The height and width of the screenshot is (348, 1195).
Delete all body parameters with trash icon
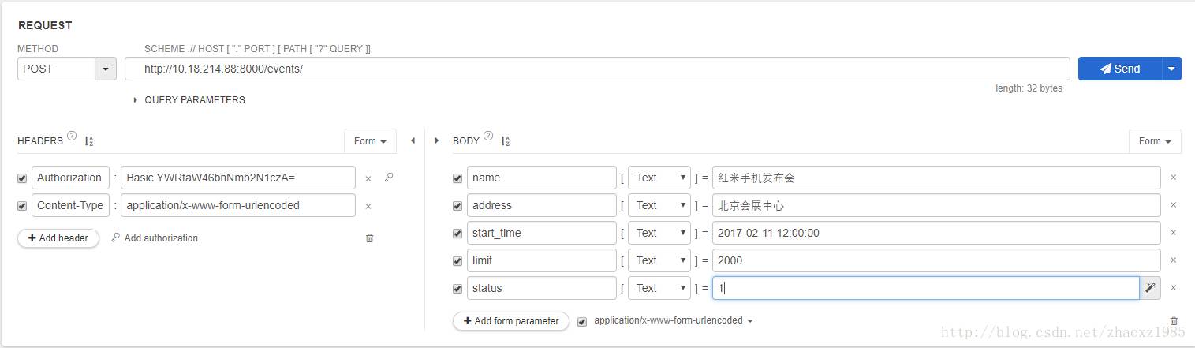(x=1174, y=321)
